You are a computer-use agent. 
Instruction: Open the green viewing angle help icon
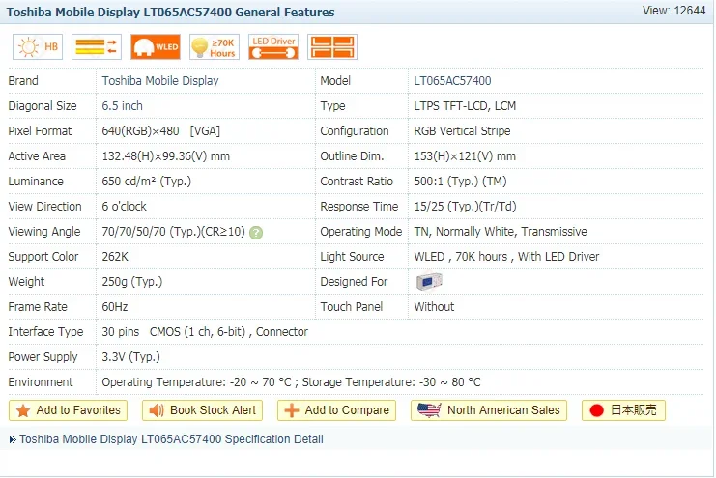[x=256, y=233]
